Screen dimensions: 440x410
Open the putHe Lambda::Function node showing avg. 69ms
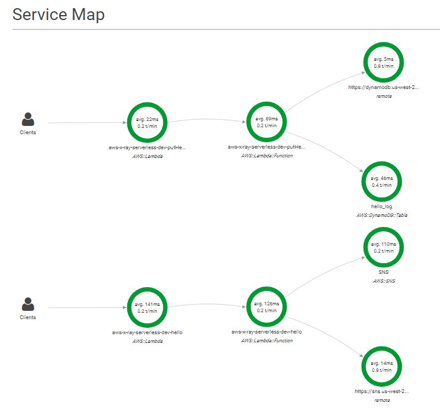pyautogui.click(x=266, y=122)
